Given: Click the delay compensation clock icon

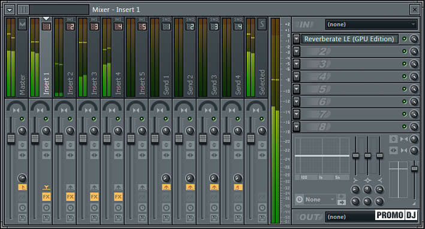Looking at the screenshot, I should click(x=299, y=200).
